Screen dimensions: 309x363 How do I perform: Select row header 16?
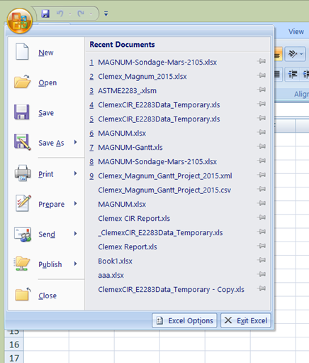pos(14,345)
